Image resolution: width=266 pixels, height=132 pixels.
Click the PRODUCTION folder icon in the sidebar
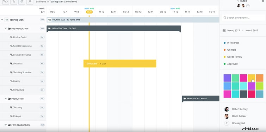(9, 99)
